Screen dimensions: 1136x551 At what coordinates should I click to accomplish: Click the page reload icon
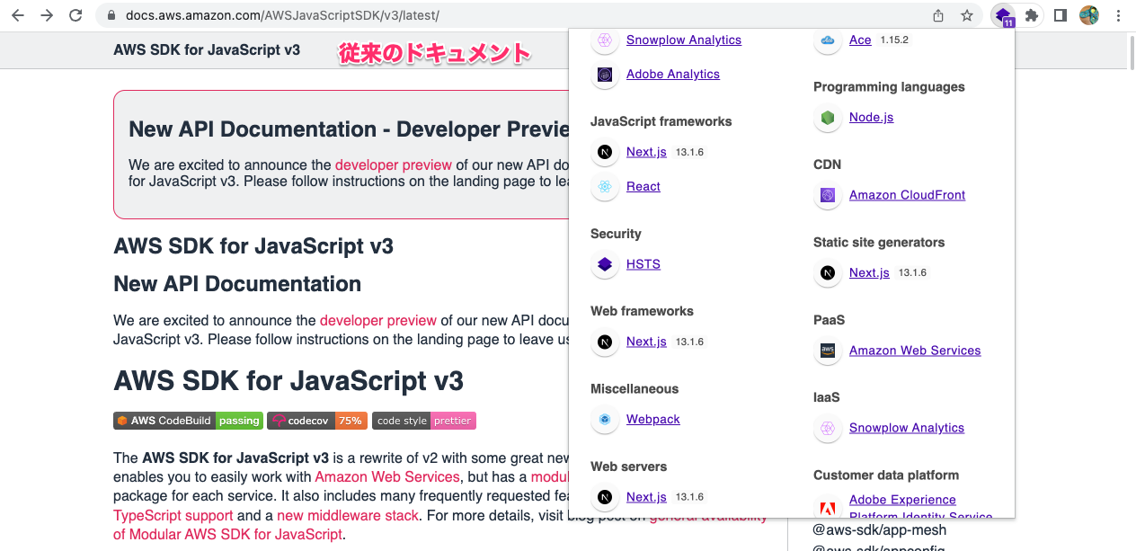point(75,15)
